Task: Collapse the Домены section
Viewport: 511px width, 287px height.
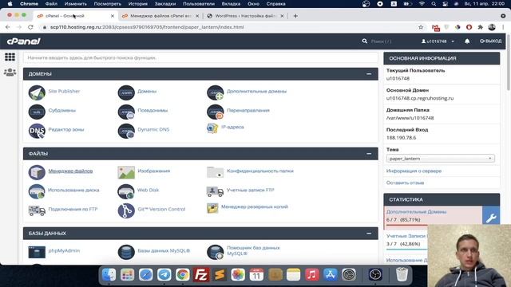Action: pos(369,74)
